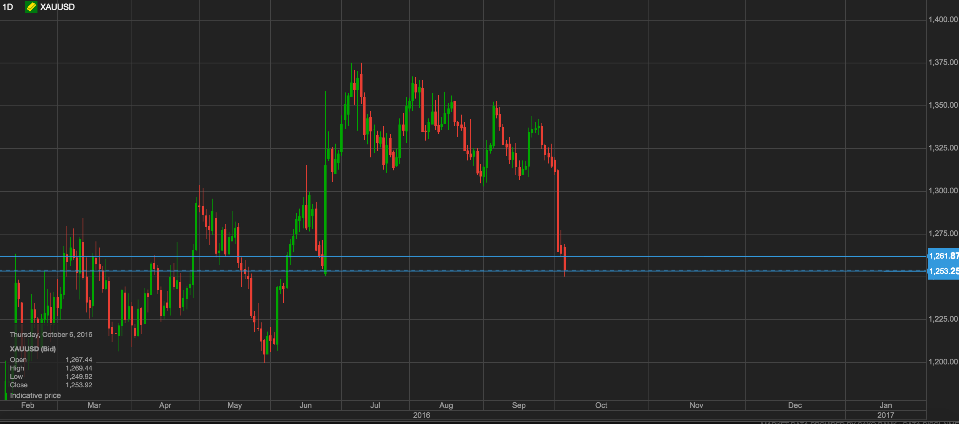The image size is (959, 424).
Task: Select the 1,253.25 price level tag
Action: point(943,271)
